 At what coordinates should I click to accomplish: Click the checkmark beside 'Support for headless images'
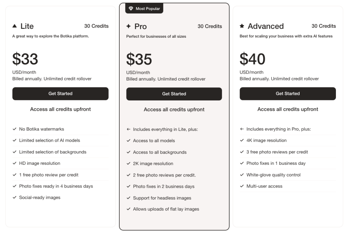click(129, 198)
